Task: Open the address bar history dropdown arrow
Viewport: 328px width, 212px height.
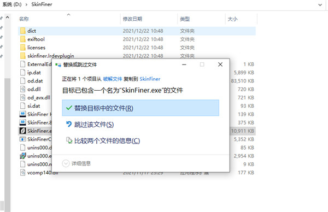Action: click(320, 4)
